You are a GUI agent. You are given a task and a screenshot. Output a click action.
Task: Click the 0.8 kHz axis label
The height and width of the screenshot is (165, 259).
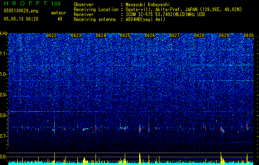tap(3, 115)
